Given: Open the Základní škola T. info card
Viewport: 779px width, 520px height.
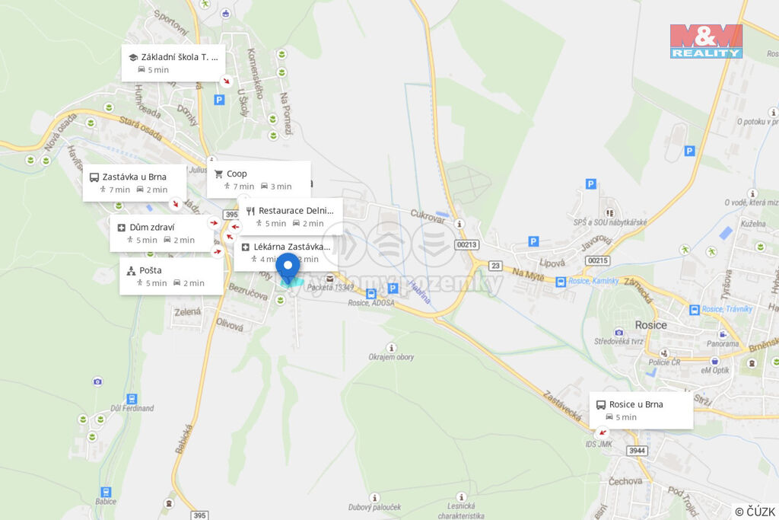Looking at the screenshot, I should tap(173, 63).
